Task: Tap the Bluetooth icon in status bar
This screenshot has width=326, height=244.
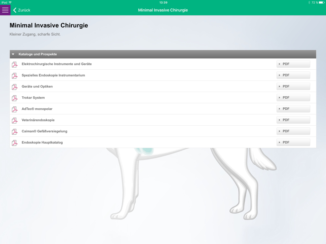Action: pyautogui.click(x=309, y=3)
